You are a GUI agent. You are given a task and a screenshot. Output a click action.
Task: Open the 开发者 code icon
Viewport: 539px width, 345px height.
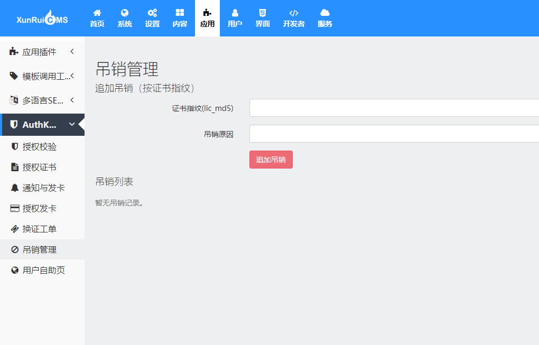click(294, 13)
